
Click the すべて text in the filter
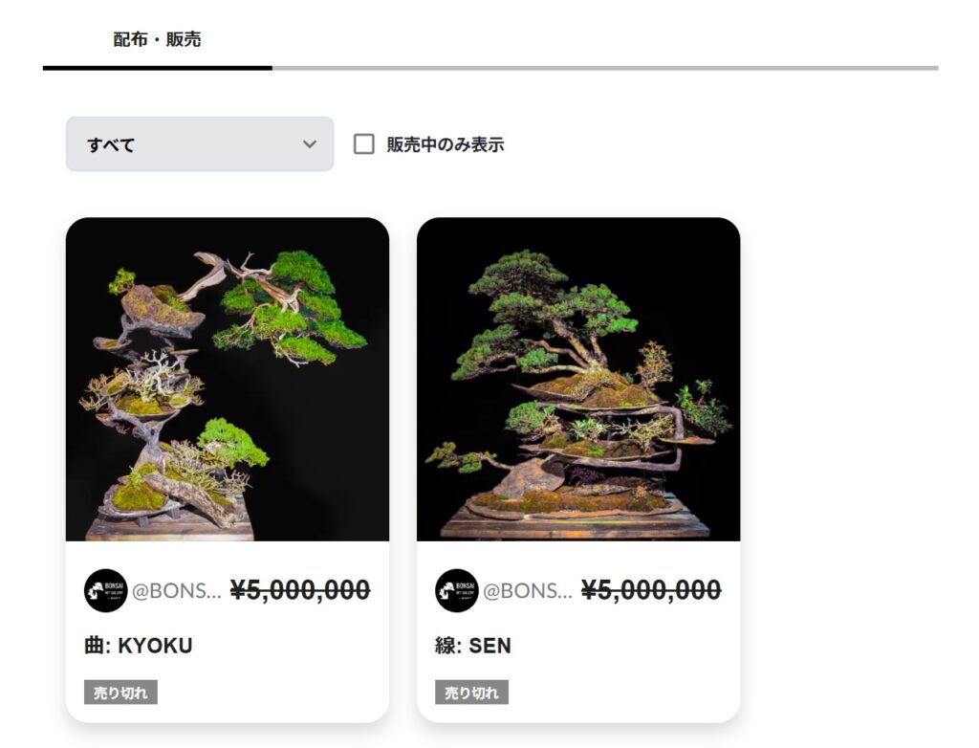pyautogui.click(x=111, y=145)
